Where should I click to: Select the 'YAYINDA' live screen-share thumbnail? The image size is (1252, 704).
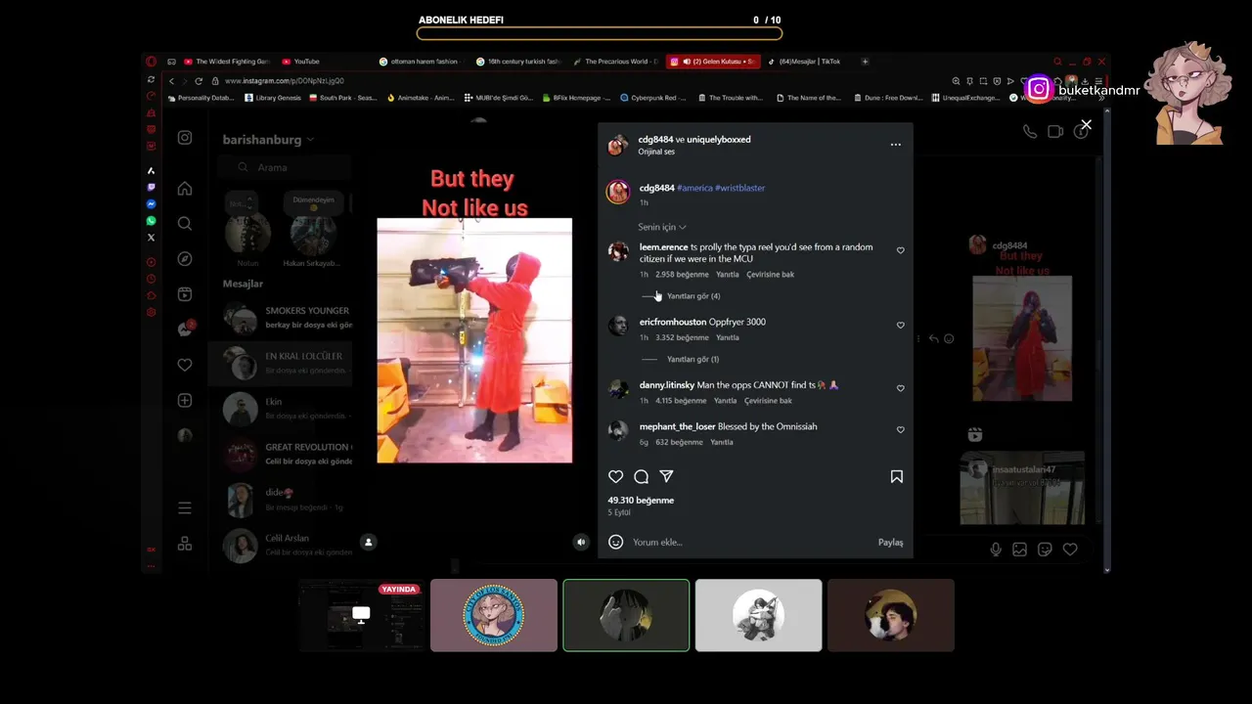tap(361, 615)
